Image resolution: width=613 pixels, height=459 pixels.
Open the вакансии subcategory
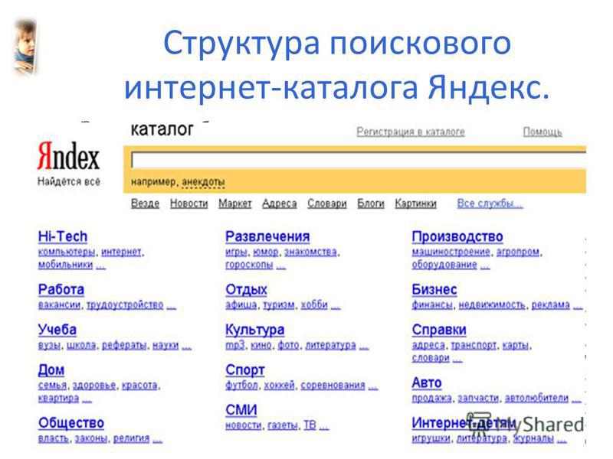tap(59, 304)
